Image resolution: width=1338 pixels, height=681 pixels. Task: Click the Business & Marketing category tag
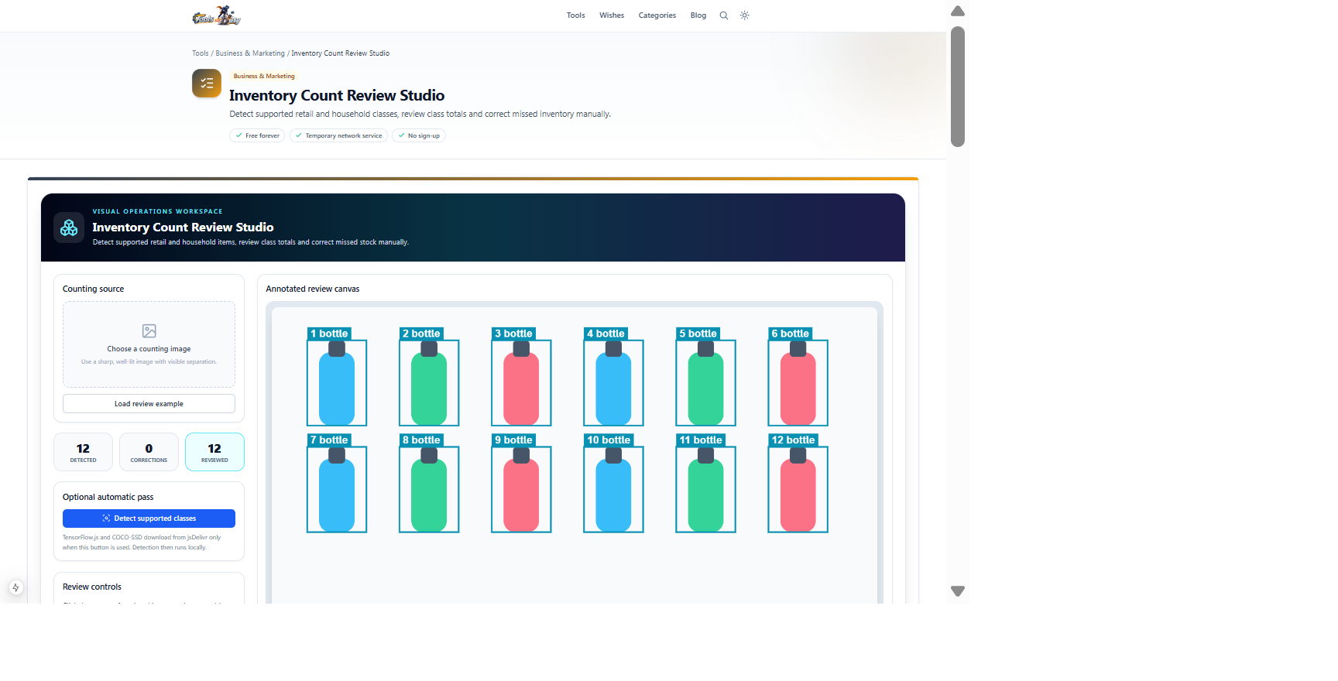[x=264, y=76]
